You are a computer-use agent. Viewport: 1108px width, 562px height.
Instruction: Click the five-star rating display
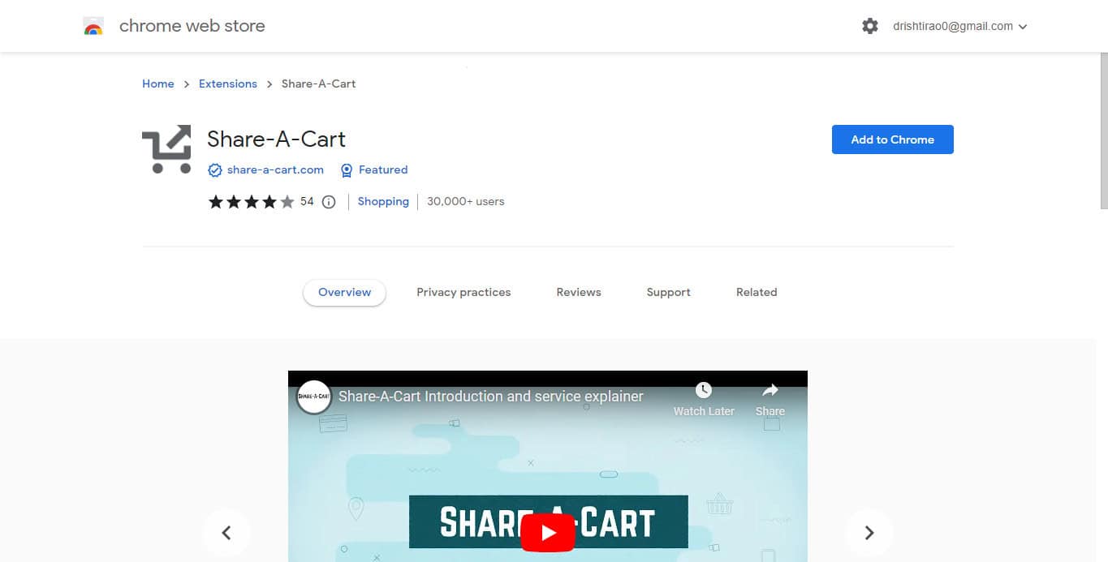point(252,202)
